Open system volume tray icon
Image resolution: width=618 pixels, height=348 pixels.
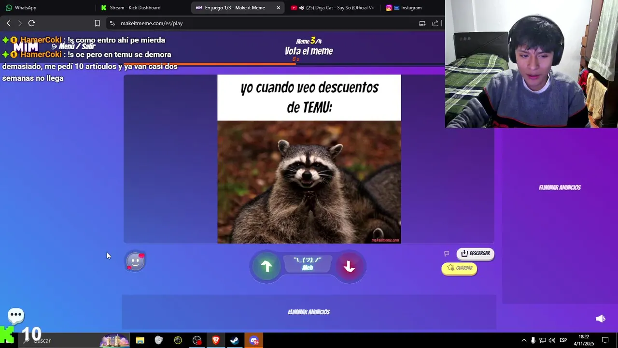tap(552, 340)
